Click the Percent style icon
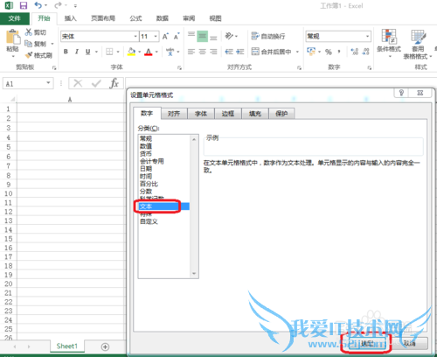 coord(329,52)
